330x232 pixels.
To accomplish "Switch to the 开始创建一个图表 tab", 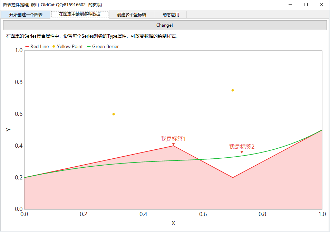I will point(26,15).
